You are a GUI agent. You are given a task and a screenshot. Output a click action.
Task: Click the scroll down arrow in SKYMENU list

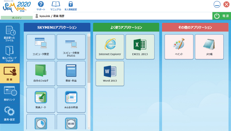click(x=89, y=128)
